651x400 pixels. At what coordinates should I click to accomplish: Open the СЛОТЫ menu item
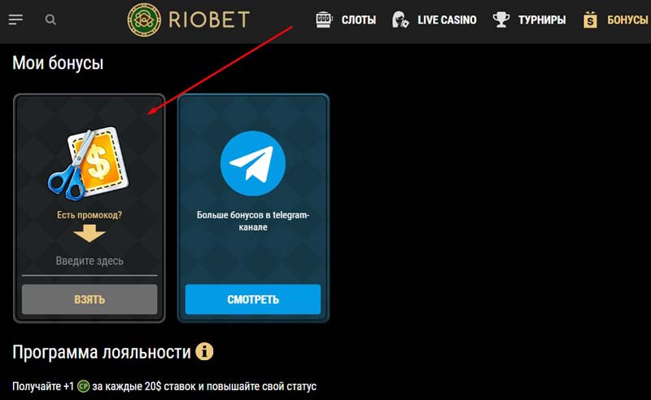click(x=359, y=20)
